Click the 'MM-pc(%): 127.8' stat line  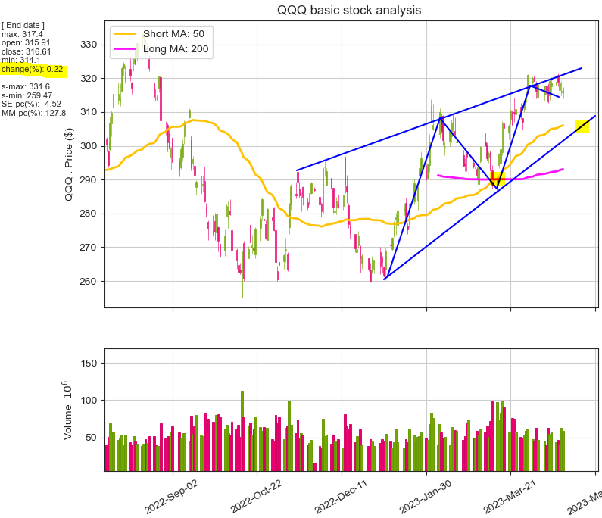(34, 113)
